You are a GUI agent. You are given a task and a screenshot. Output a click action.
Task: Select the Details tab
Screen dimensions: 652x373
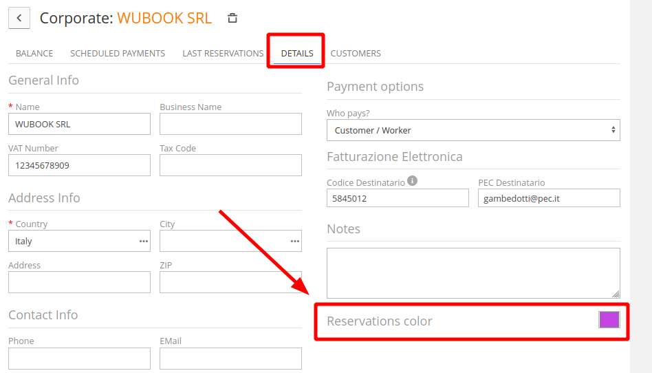(x=297, y=53)
